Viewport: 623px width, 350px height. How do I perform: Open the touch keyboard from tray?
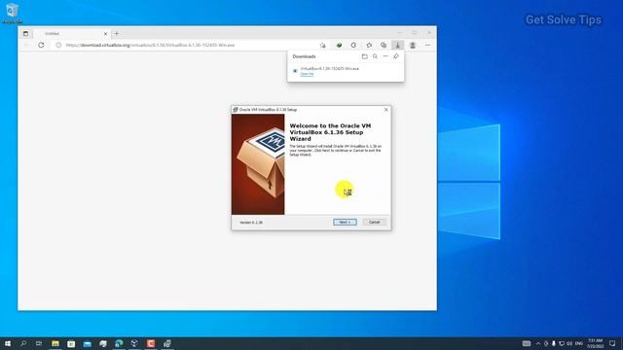click(x=527, y=343)
